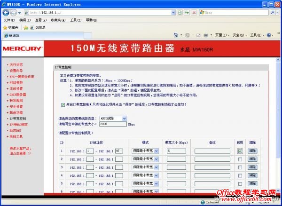Screen dimensions: 282x206
Task: Open row 2 mode dropdown
Action: (145, 159)
